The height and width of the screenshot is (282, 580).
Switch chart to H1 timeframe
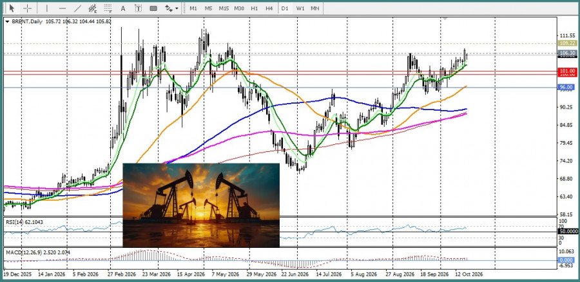tap(254, 8)
